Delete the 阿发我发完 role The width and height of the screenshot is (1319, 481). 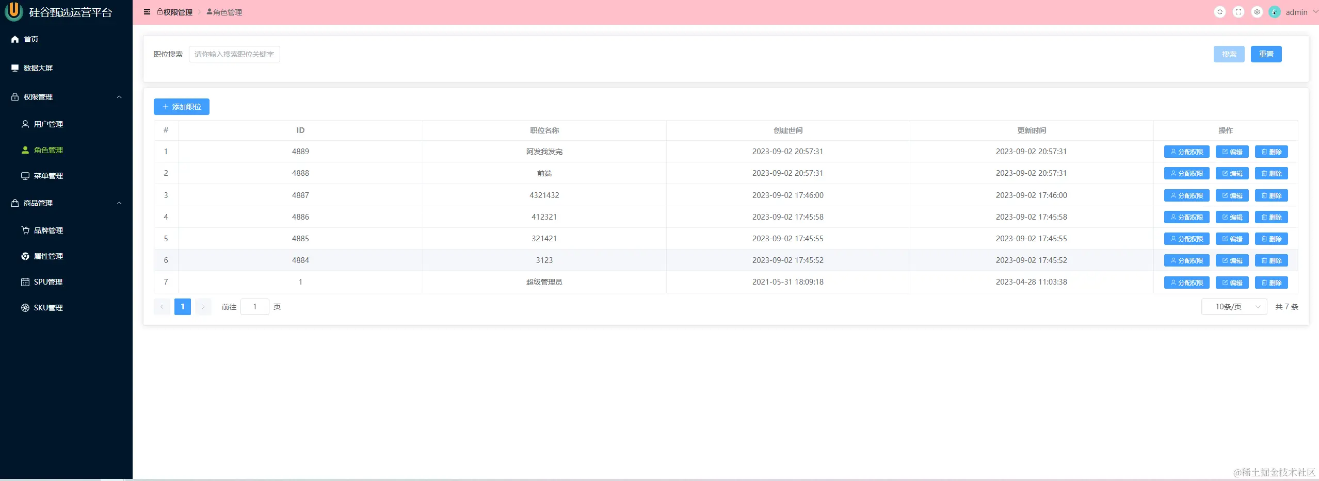tap(1271, 152)
